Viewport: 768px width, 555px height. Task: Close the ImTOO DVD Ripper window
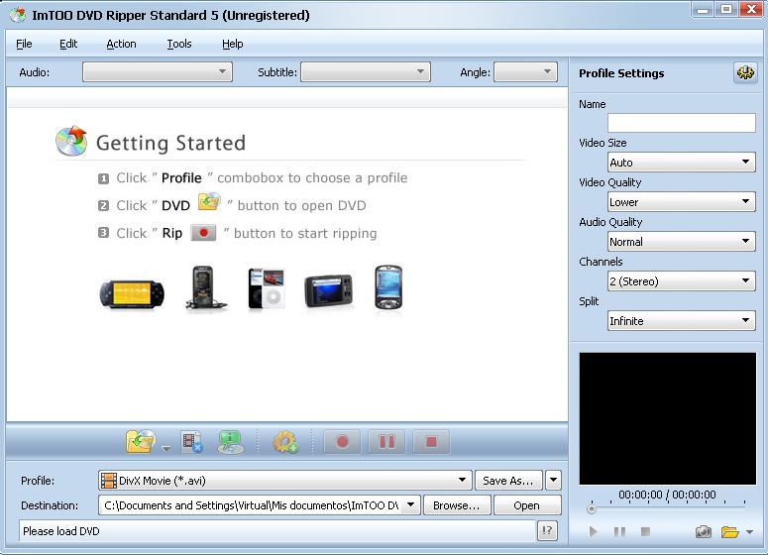(750, 9)
